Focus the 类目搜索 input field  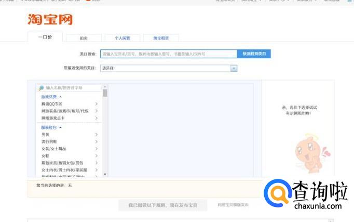coord(169,54)
